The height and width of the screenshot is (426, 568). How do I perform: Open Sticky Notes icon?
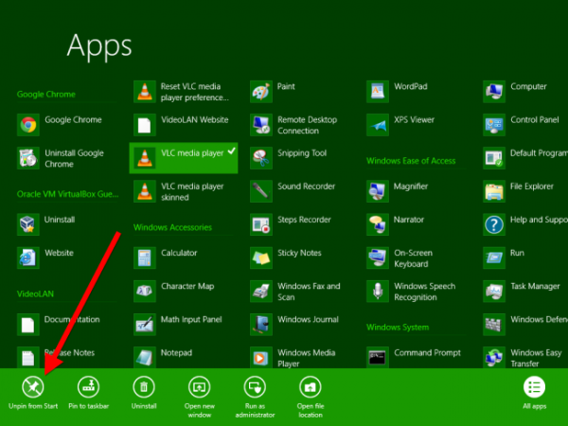click(261, 257)
